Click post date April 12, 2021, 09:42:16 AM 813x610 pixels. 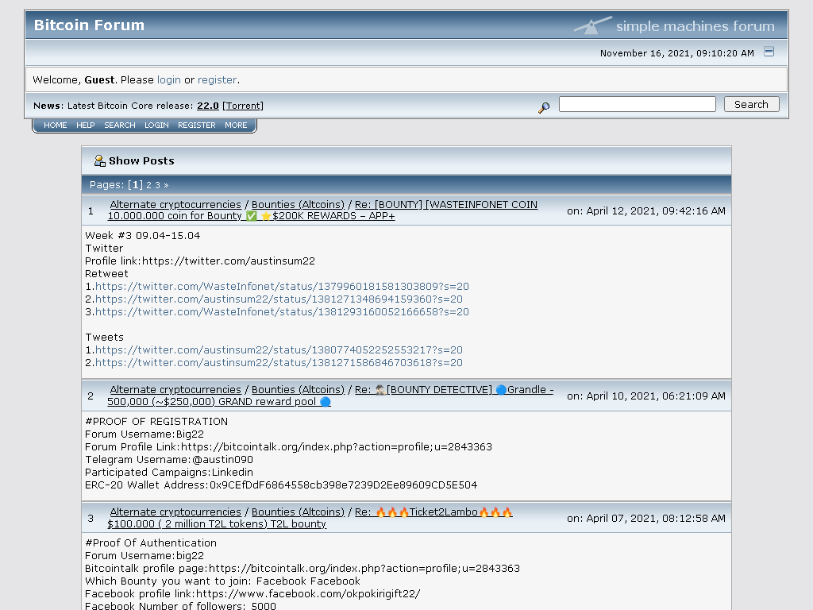click(646, 211)
